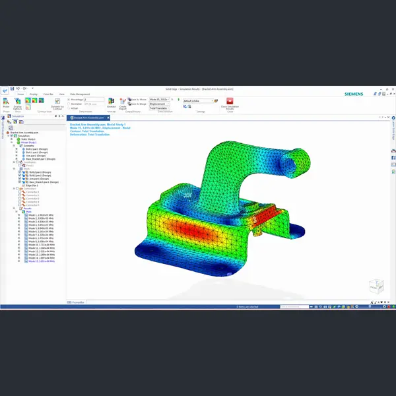Click the first icon under the default_schiba dropdown
This screenshot has height=396, width=396.
(x=185, y=106)
